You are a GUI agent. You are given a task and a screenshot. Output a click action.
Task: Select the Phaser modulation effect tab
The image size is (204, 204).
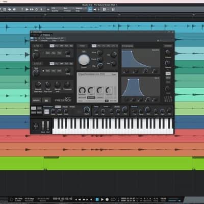[x=72, y=107]
